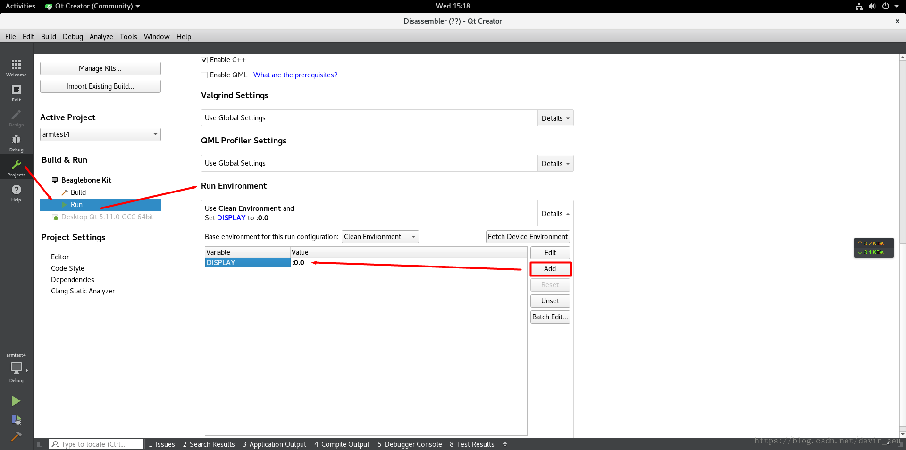Open the File menu
The width and height of the screenshot is (906, 450).
(10, 37)
